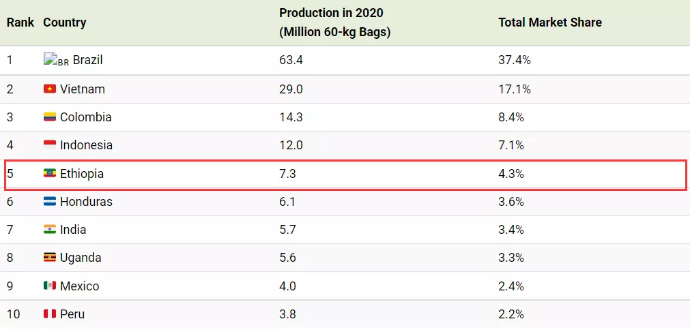The image size is (690, 332).
Task: Click the 4.3% market share cell
Action: tap(511, 174)
